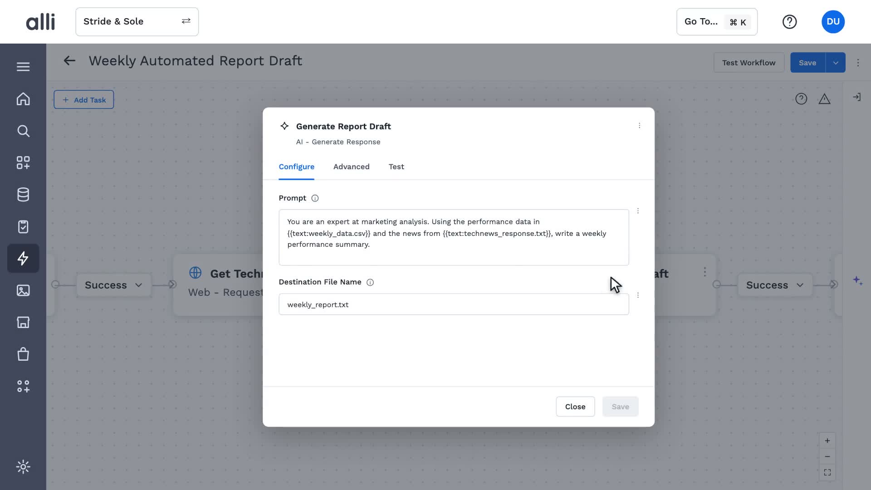This screenshot has width=871, height=490.
Task: Zoom in on canvas with plus
Action: point(827,441)
